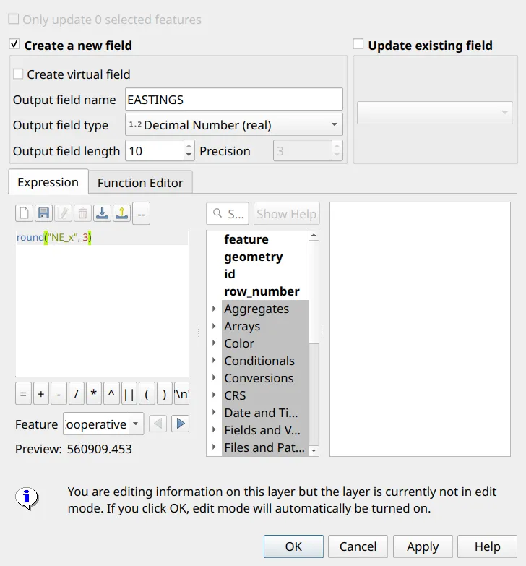Toggle Only update selected features checkbox

click(x=14, y=19)
